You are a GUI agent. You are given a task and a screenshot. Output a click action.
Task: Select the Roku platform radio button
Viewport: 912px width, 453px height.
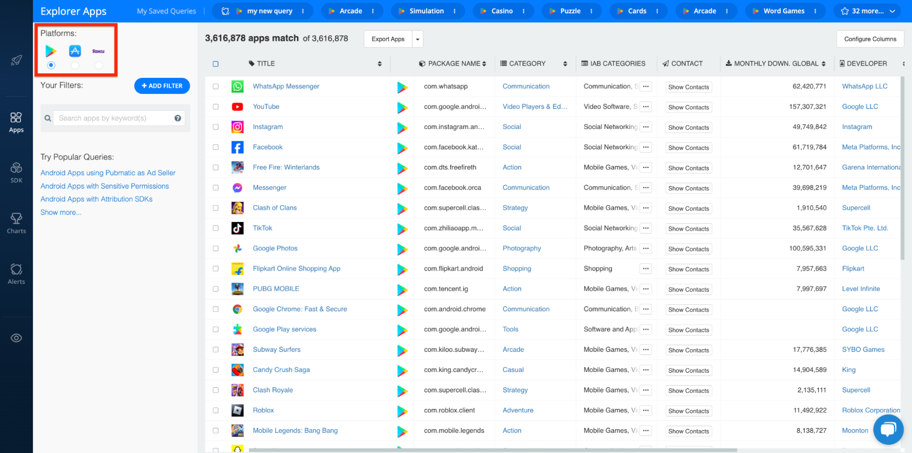point(99,66)
